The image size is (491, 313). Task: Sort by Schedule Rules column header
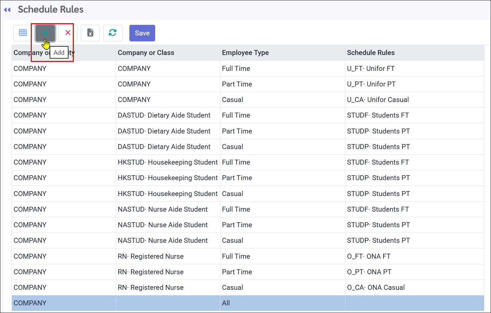(x=415, y=53)
